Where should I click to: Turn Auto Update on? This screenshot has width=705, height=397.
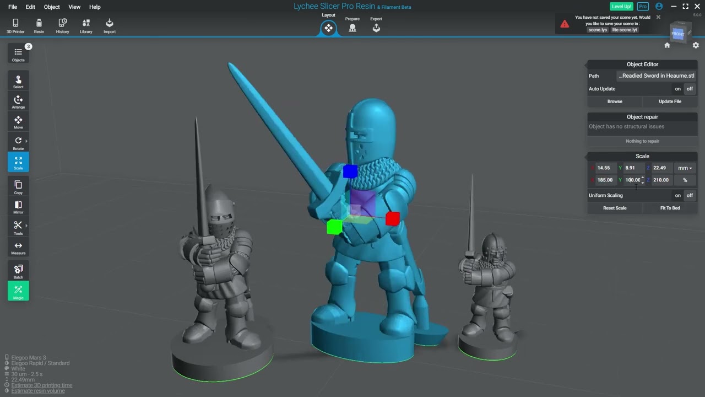point(677,89)
